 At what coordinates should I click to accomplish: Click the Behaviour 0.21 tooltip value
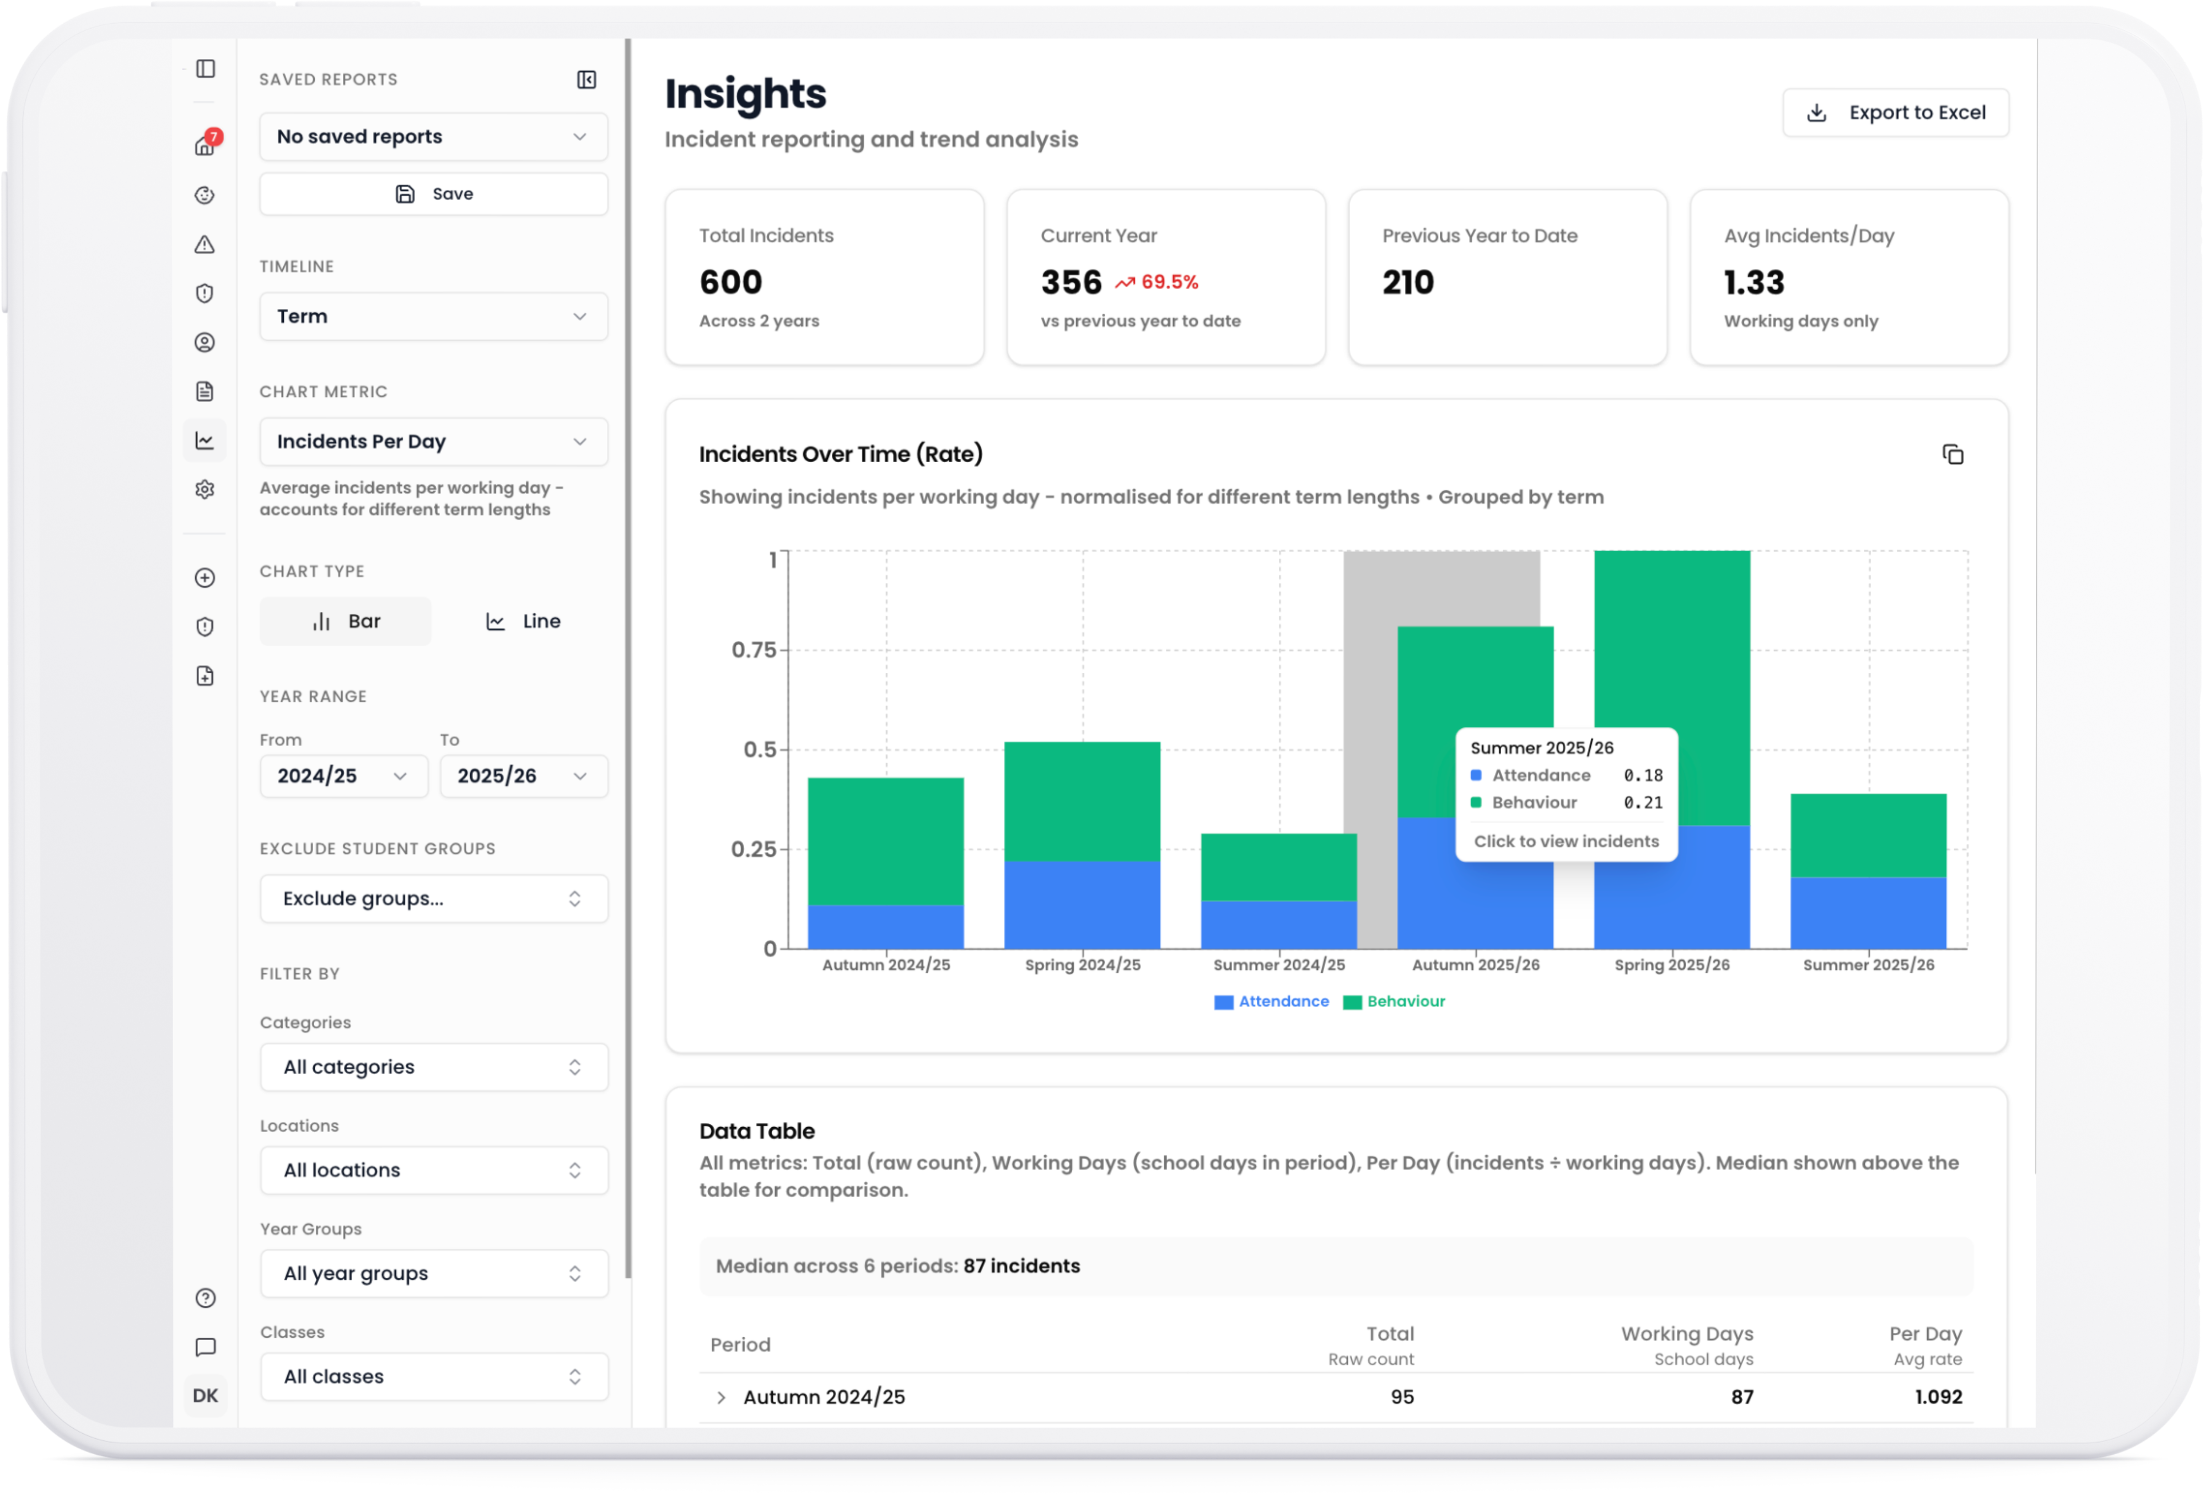coord(1642,803)
